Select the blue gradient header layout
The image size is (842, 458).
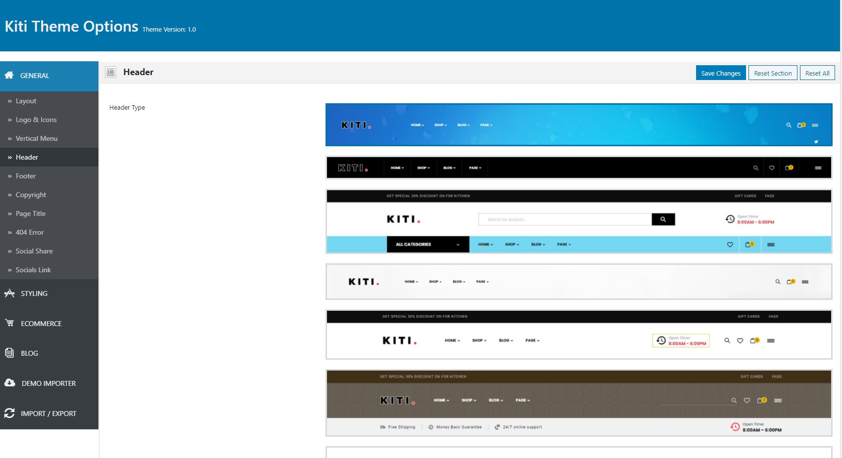coord(579,125)
